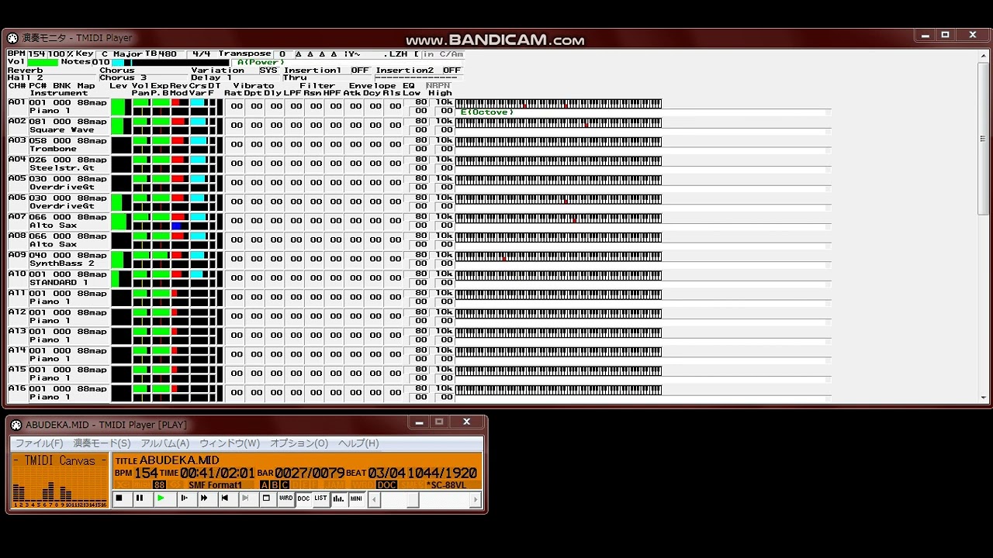This screenshot has height=558, width=993.
Task: Click the A01 Piano 1 channel row
Action: (x=68, y=106)
